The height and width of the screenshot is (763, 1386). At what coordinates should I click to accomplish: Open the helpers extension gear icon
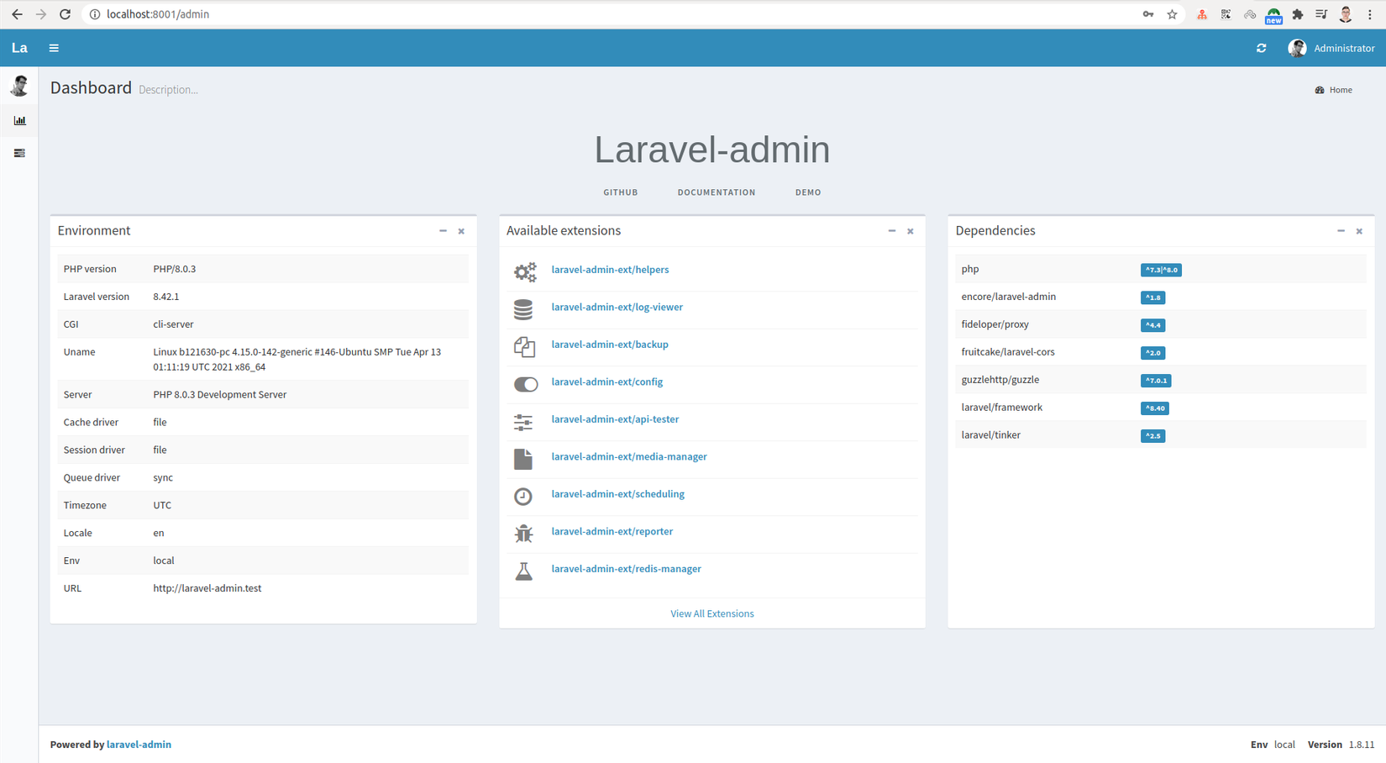[x=525, y=271]
